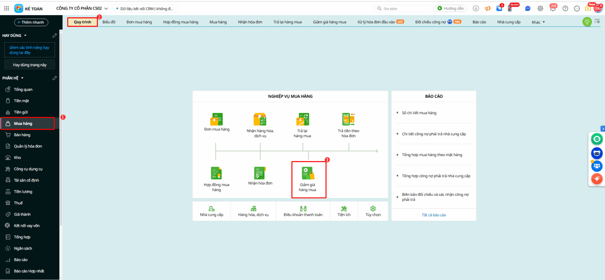
Task: Open the Giảm giá hàng mua workflow icon
Action: click(x=308, y=174)
